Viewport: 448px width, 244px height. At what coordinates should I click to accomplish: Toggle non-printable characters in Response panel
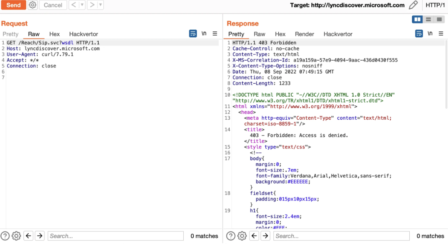[430, 34]
